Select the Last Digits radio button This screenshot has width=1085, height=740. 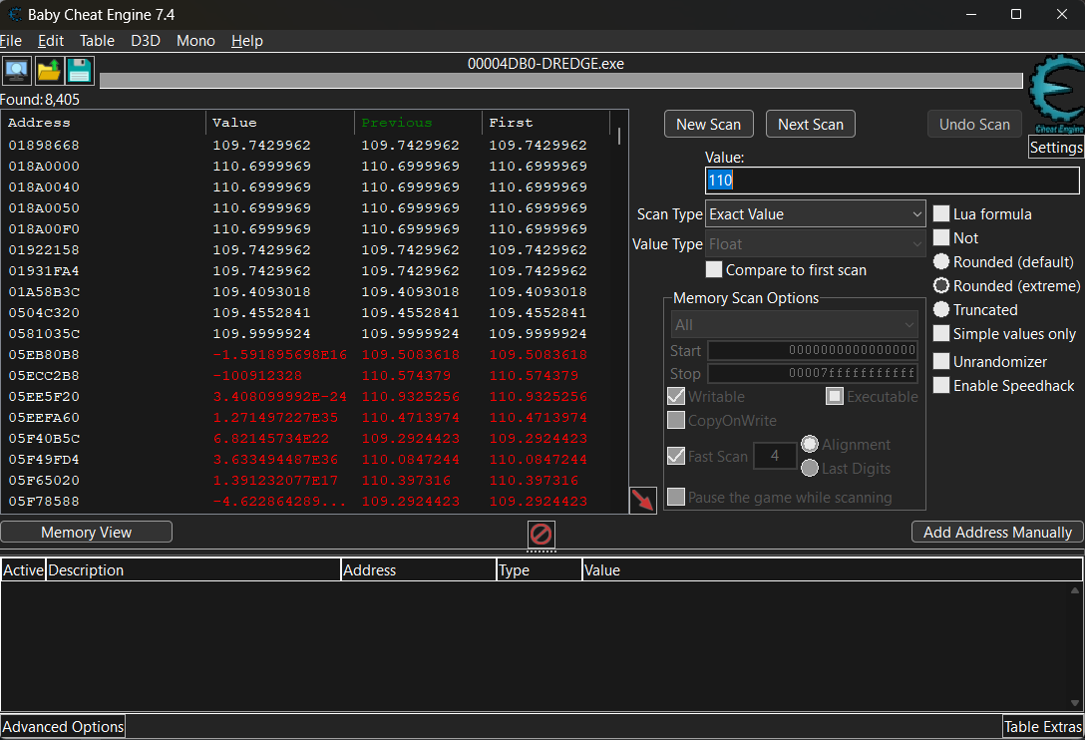[x=810, y=468]
